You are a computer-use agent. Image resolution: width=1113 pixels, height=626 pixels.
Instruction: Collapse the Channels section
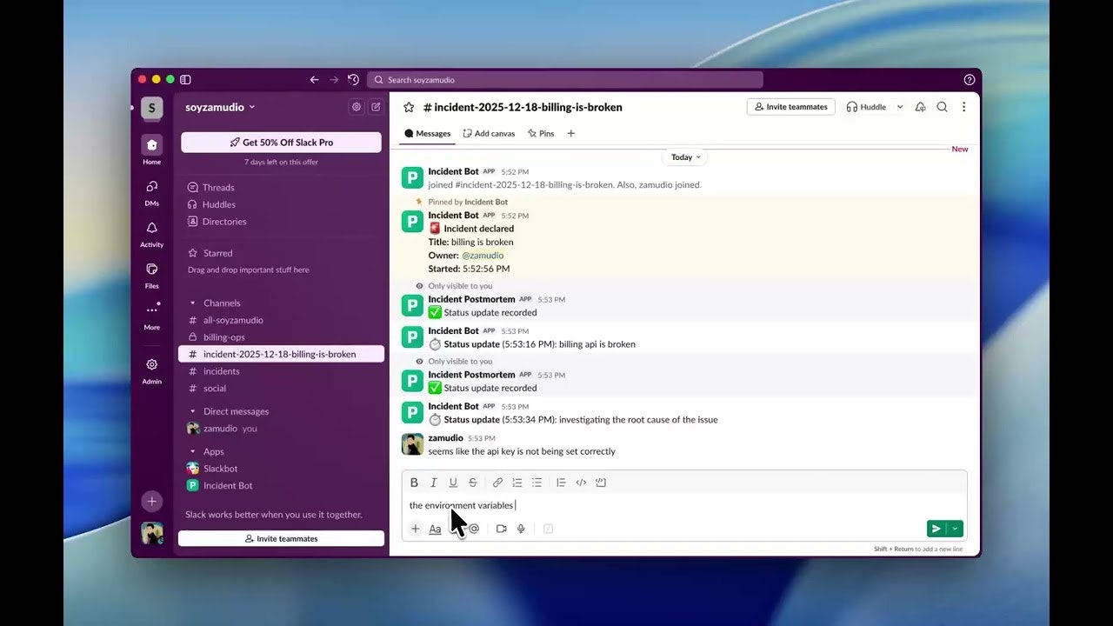pos(192,303)
